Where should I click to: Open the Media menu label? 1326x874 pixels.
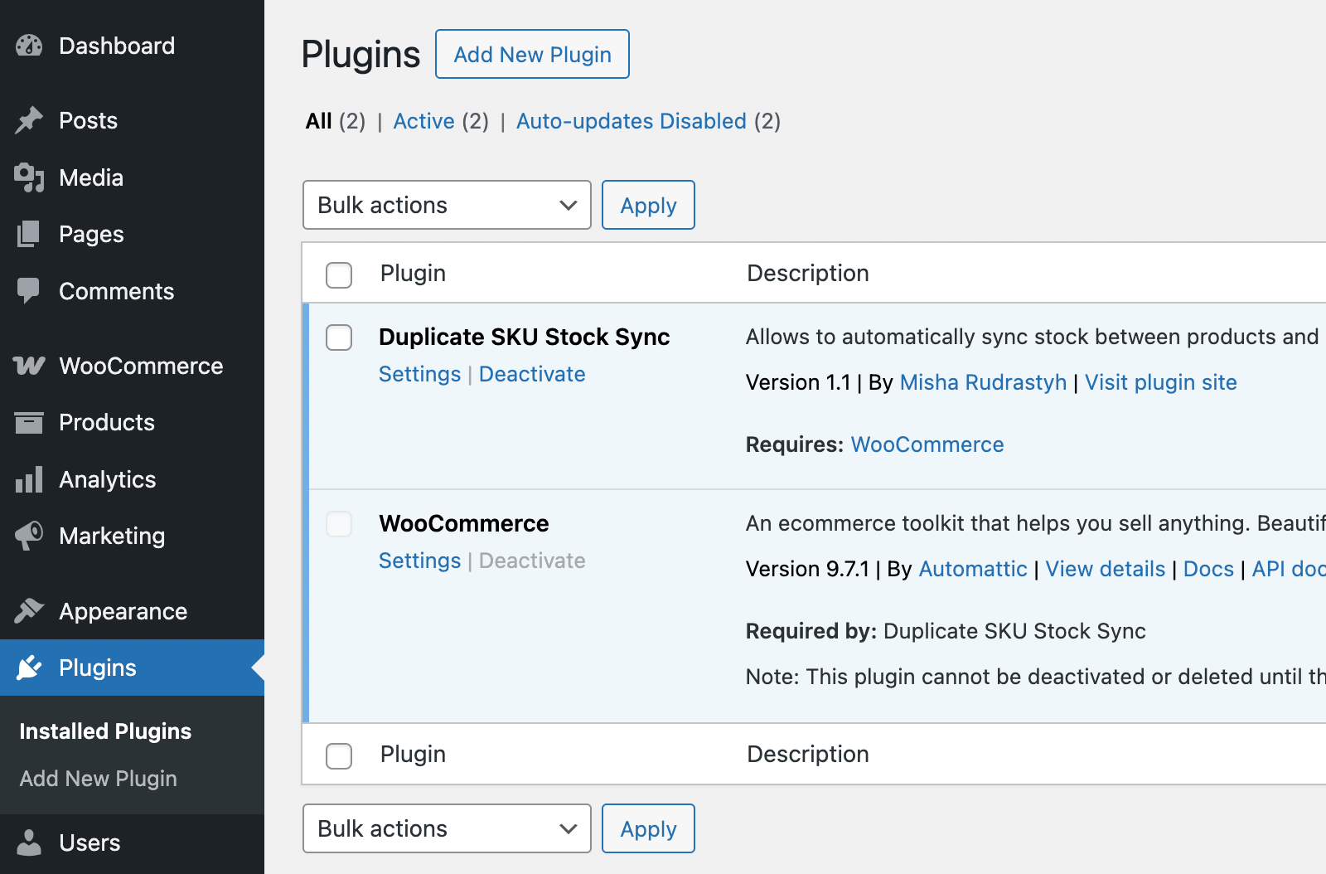(x=91, y=177)
